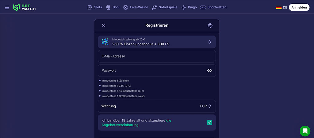Viewport: 314px width, 138px height.
Task: Uncheck the over-18 agreement checkbox
Action: click(209, 123)
